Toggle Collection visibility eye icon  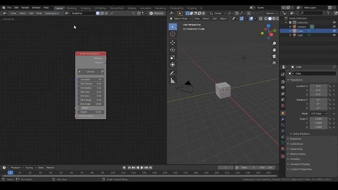pyautogui.click(x=334, y=22)
